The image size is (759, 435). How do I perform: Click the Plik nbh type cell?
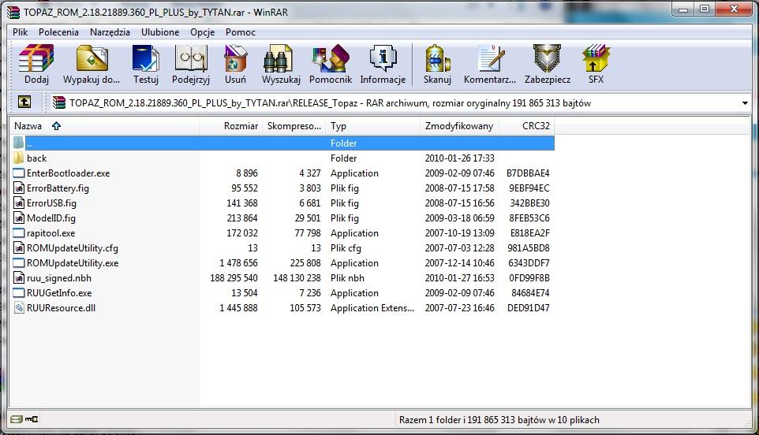[348, 278]
